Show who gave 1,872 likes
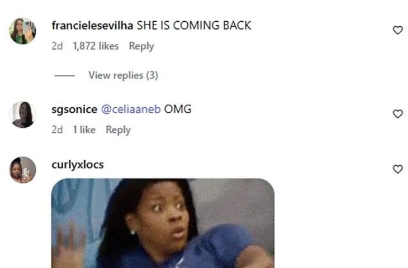Viewport: 408px width, 268px height. [96, 46]
